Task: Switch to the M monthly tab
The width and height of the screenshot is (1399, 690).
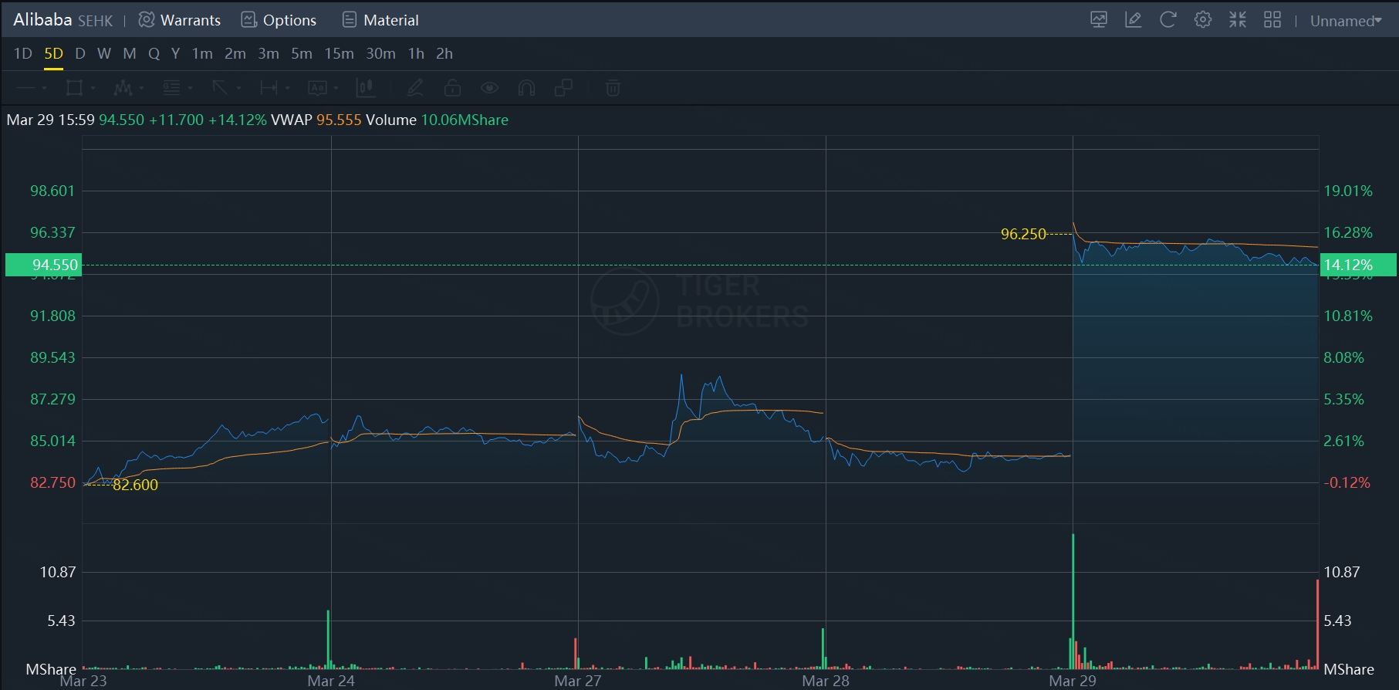Action: (130, 53)
